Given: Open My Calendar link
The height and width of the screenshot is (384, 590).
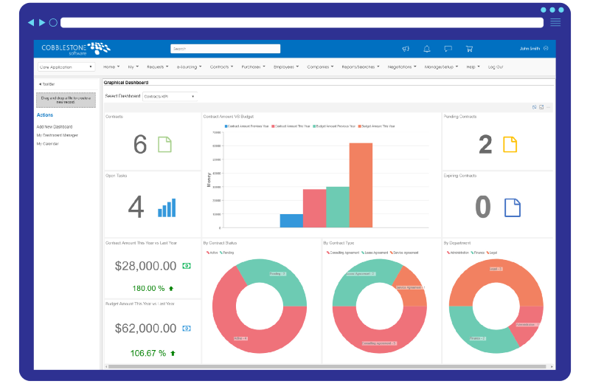Looking at the screenshot, I should pyautogui.click(x=47, y=143).
